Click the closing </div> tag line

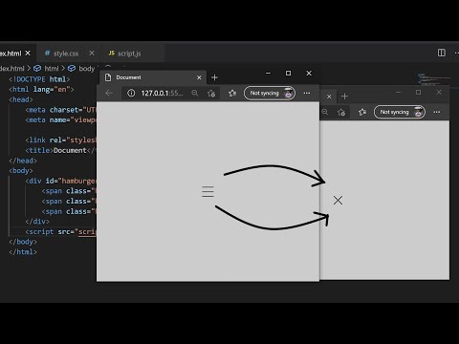click(x=37, y=222)
